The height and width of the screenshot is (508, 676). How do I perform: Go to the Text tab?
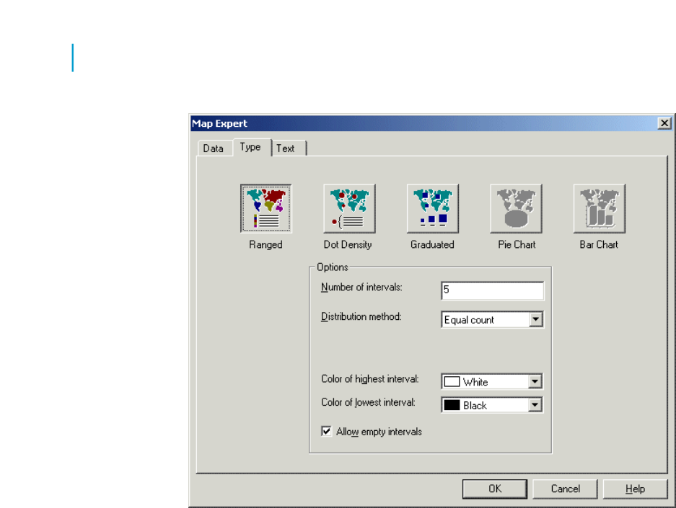[x=288, y=148]
